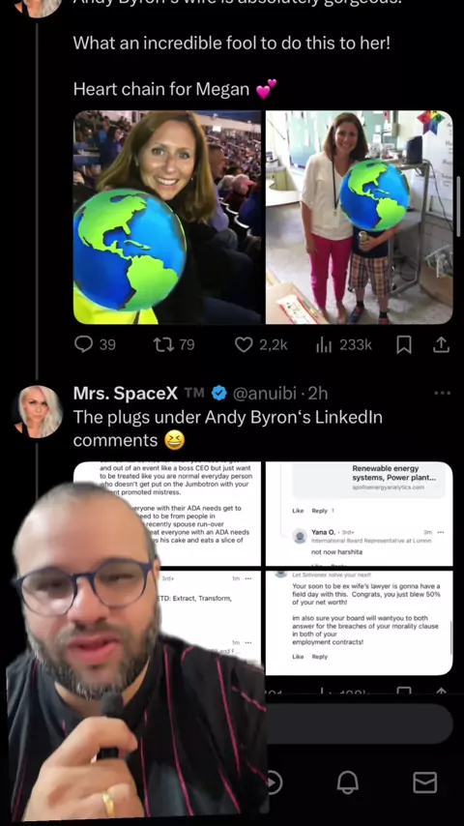Open the stadium selfie photo with globe sticker
464x826 pixels.
(x=167, y=217)
